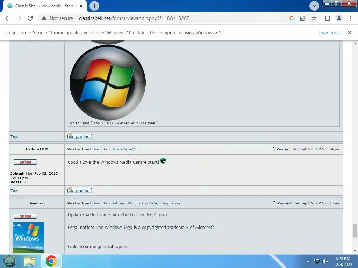This screenshot has height=268, width=358.
Task: Select the Classic Shell View topic tab
Action: 44,6
